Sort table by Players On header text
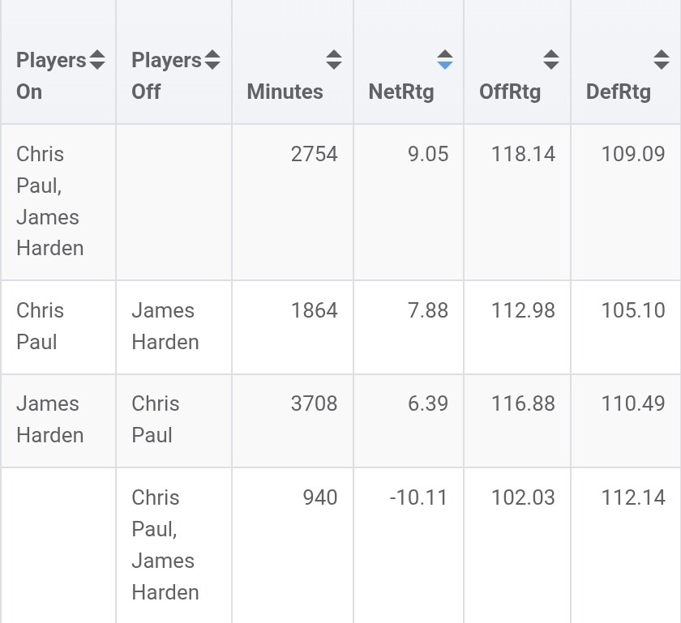This screenshot has height=623, width=681. (51, 76)
